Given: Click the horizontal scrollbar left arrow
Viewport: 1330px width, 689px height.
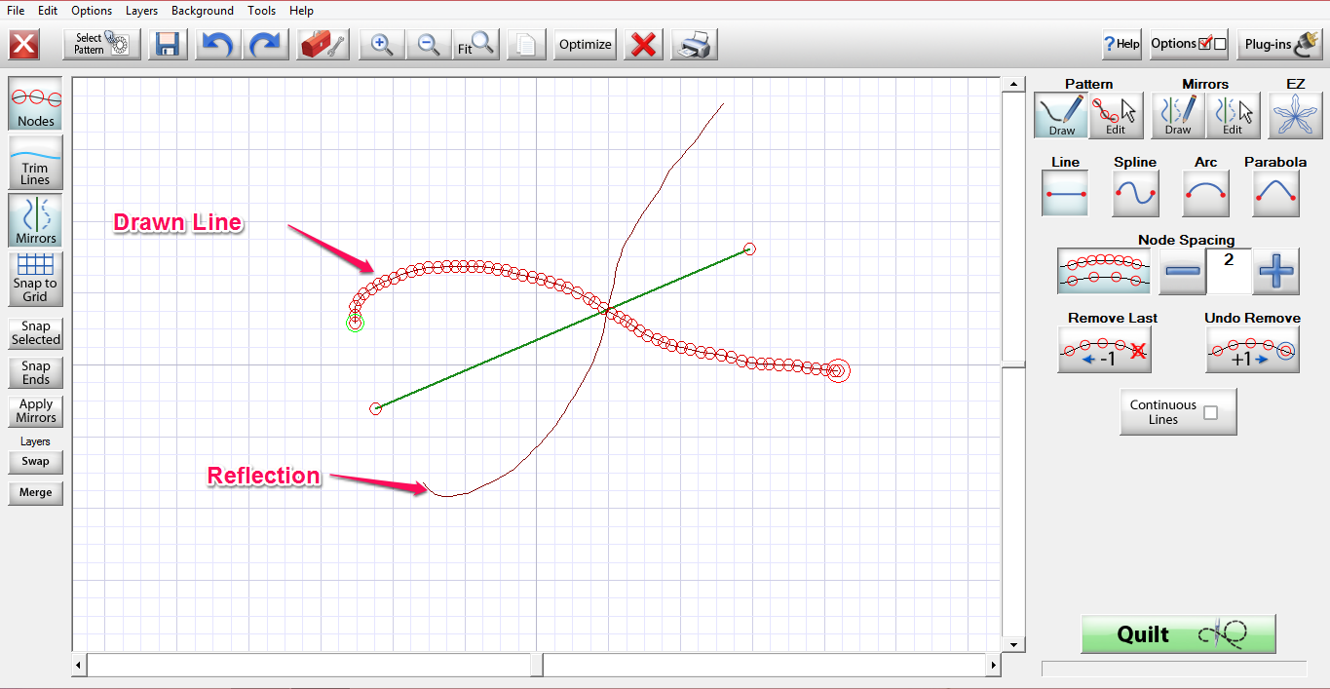Looking at the screenshot, I should tap(79, 666).
